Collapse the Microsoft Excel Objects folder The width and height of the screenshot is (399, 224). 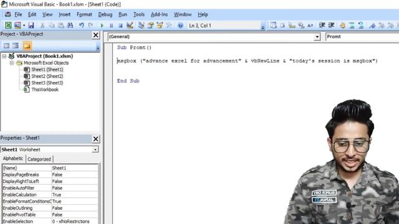pos(12,63)
